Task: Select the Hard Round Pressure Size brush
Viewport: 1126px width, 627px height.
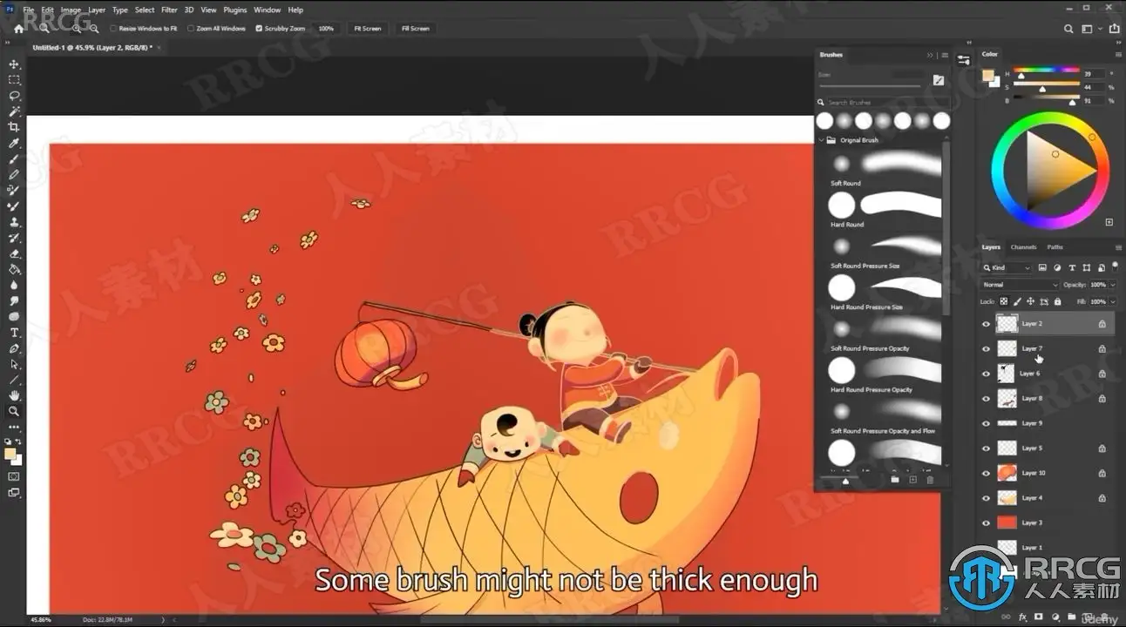Action: 883,292
